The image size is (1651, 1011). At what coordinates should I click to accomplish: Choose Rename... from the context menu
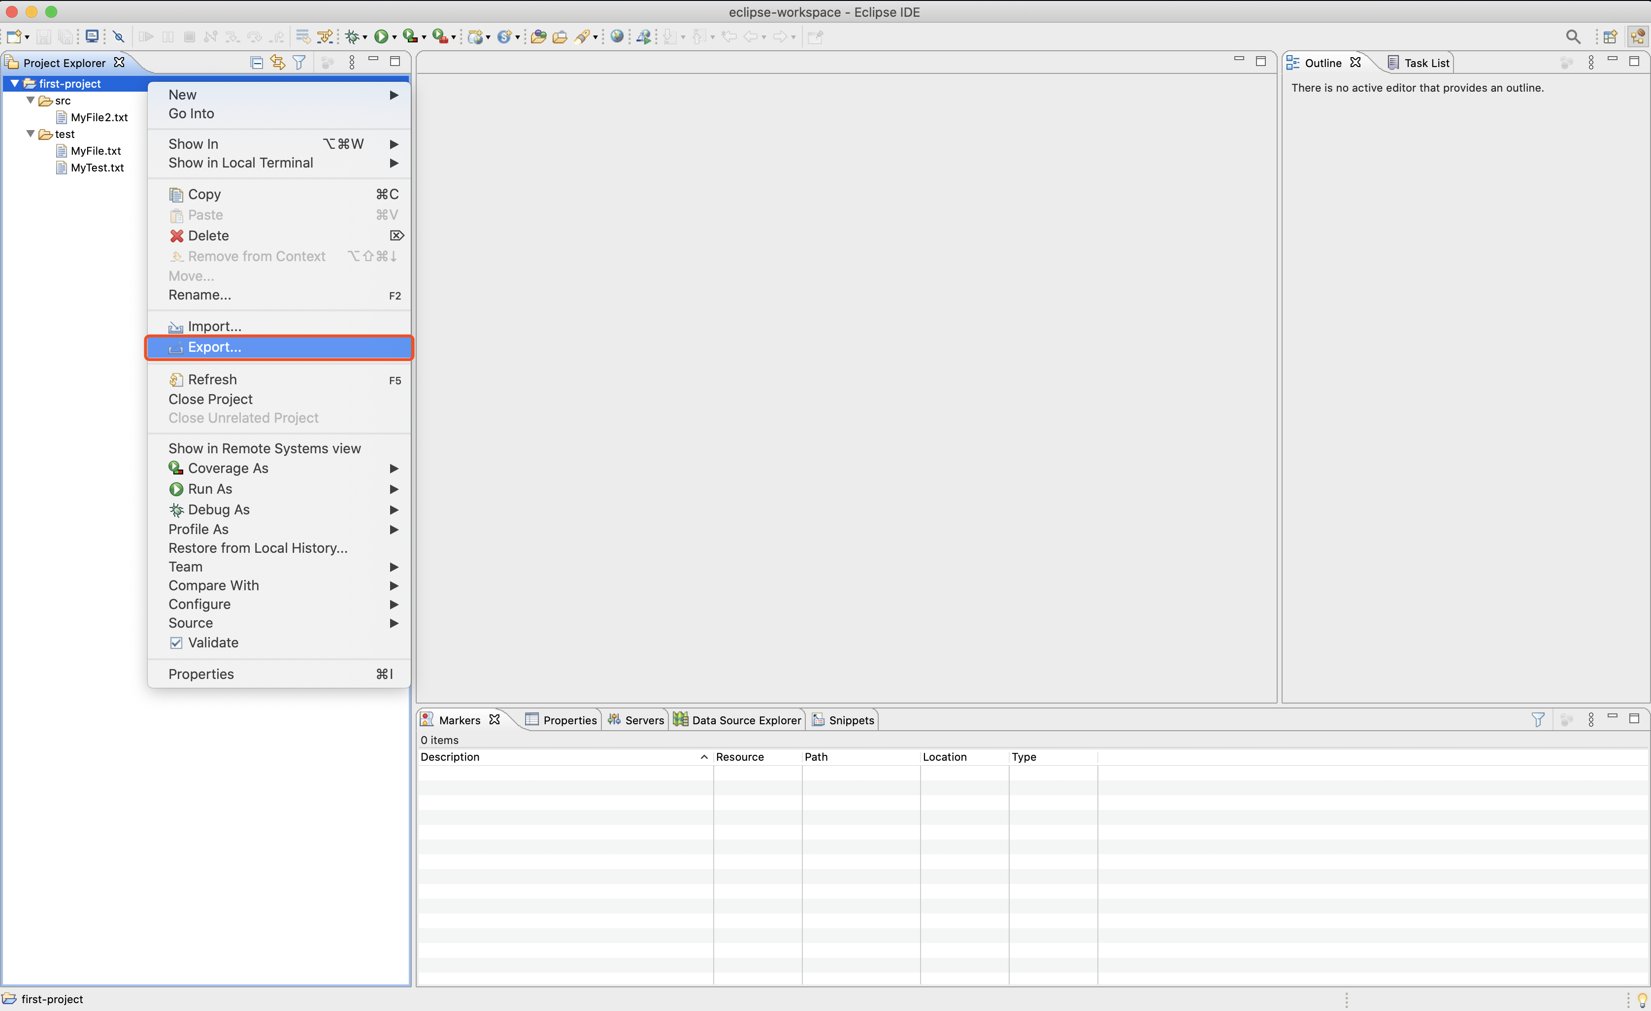[279, 295]
